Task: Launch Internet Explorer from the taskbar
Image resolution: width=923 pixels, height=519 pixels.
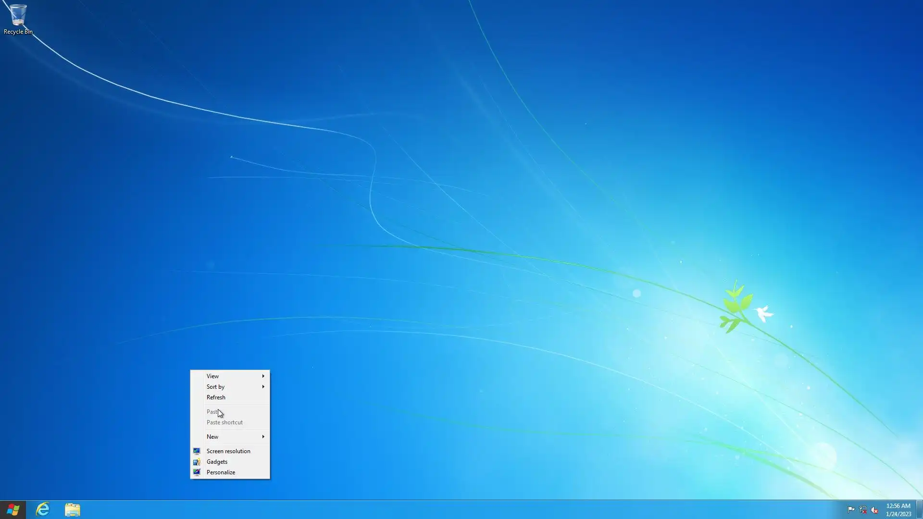Action: click(x=43, y=509)
